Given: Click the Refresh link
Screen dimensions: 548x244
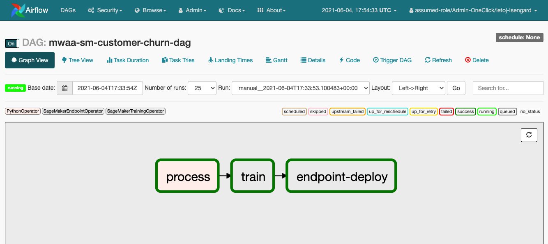Looking at the screenshot, I should pyautogui.click(x=438, y=60).
